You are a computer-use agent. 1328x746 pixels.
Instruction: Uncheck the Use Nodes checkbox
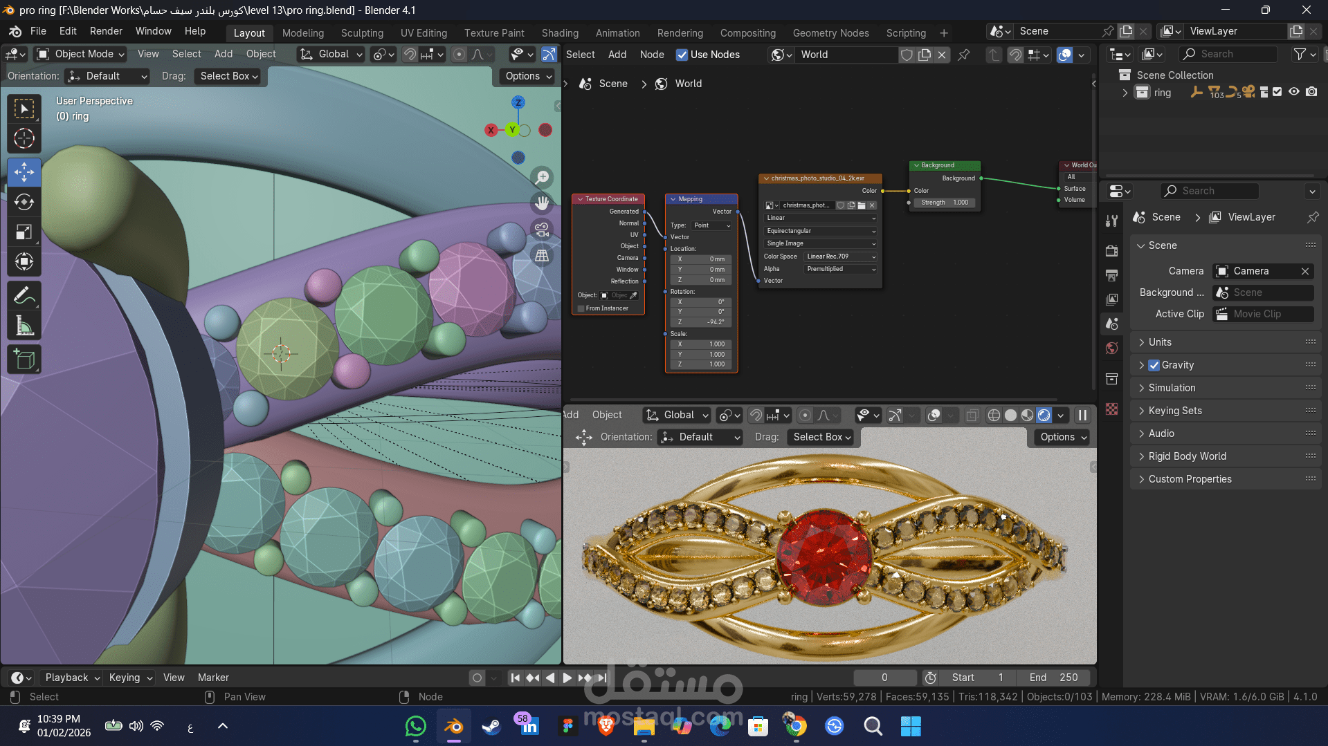click(x=682, y=55)
